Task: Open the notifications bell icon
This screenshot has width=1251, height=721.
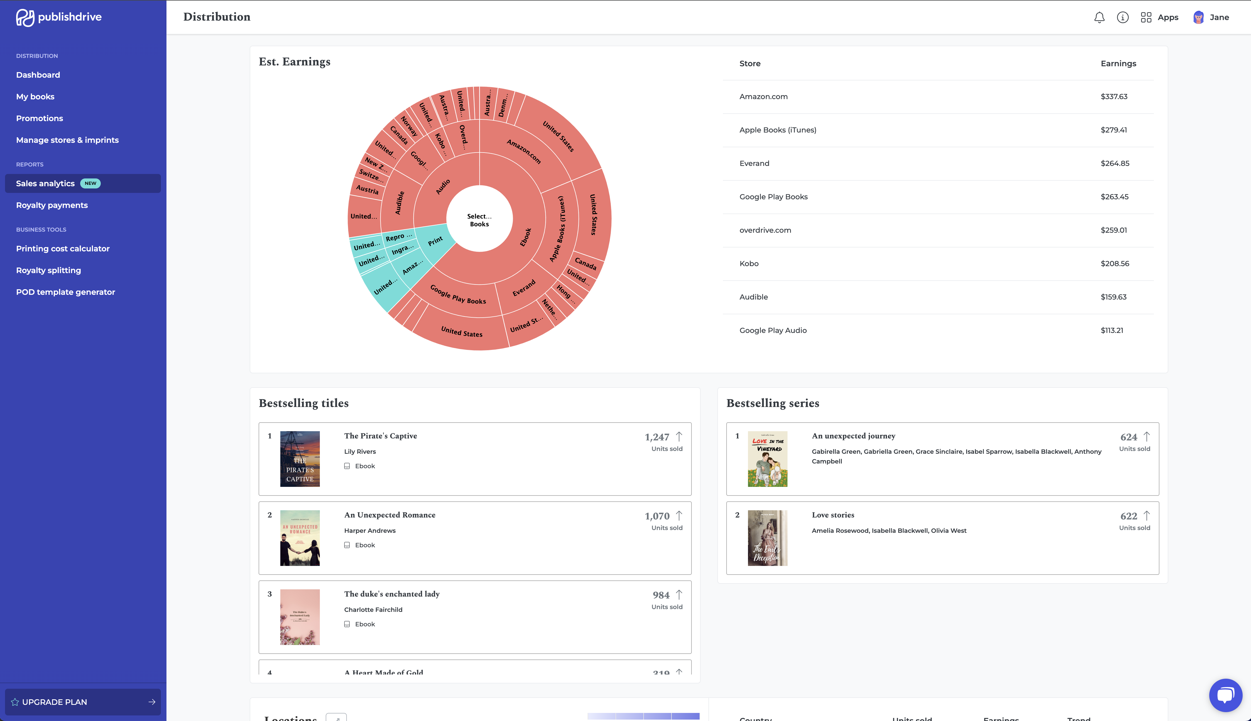Action: [x=1099, y=17]
